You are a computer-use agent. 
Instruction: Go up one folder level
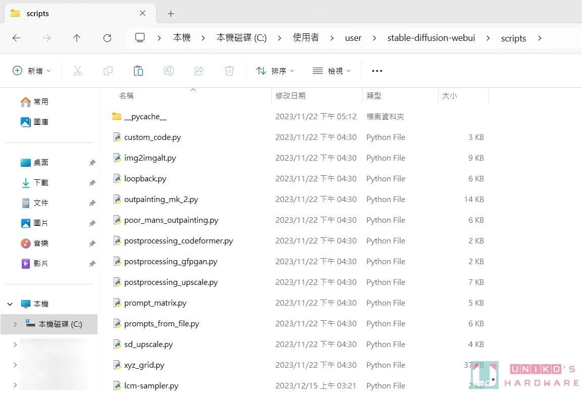[x=77, y=38]
